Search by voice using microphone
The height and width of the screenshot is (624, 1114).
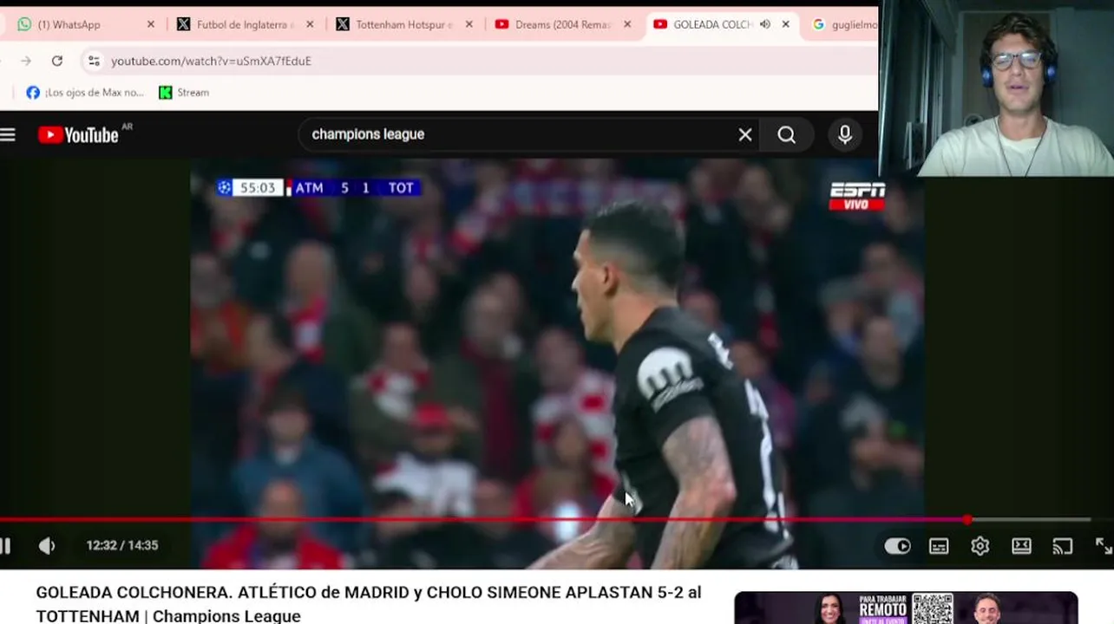[845, 134]
